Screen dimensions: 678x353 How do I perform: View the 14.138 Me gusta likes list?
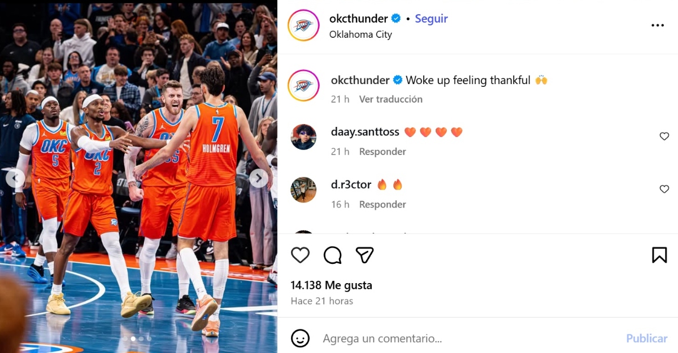331,285
